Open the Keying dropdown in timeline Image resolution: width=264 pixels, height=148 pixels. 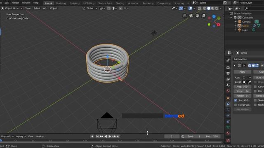click(x=20, y=136)
